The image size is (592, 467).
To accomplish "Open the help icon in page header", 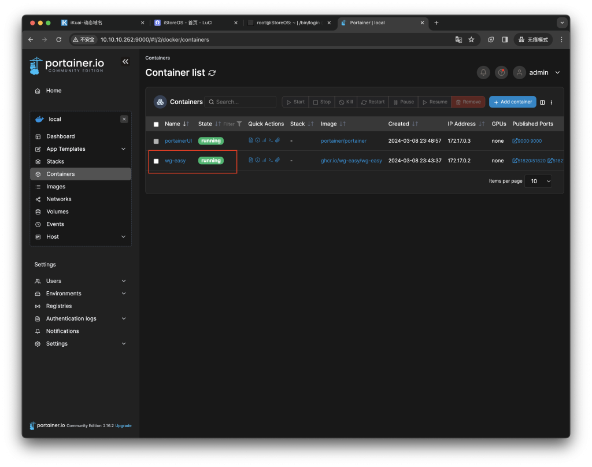I will 501,72.
